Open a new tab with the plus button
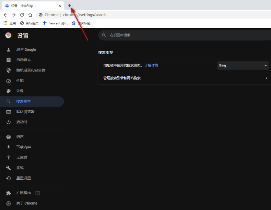 [x=69, y=6]
